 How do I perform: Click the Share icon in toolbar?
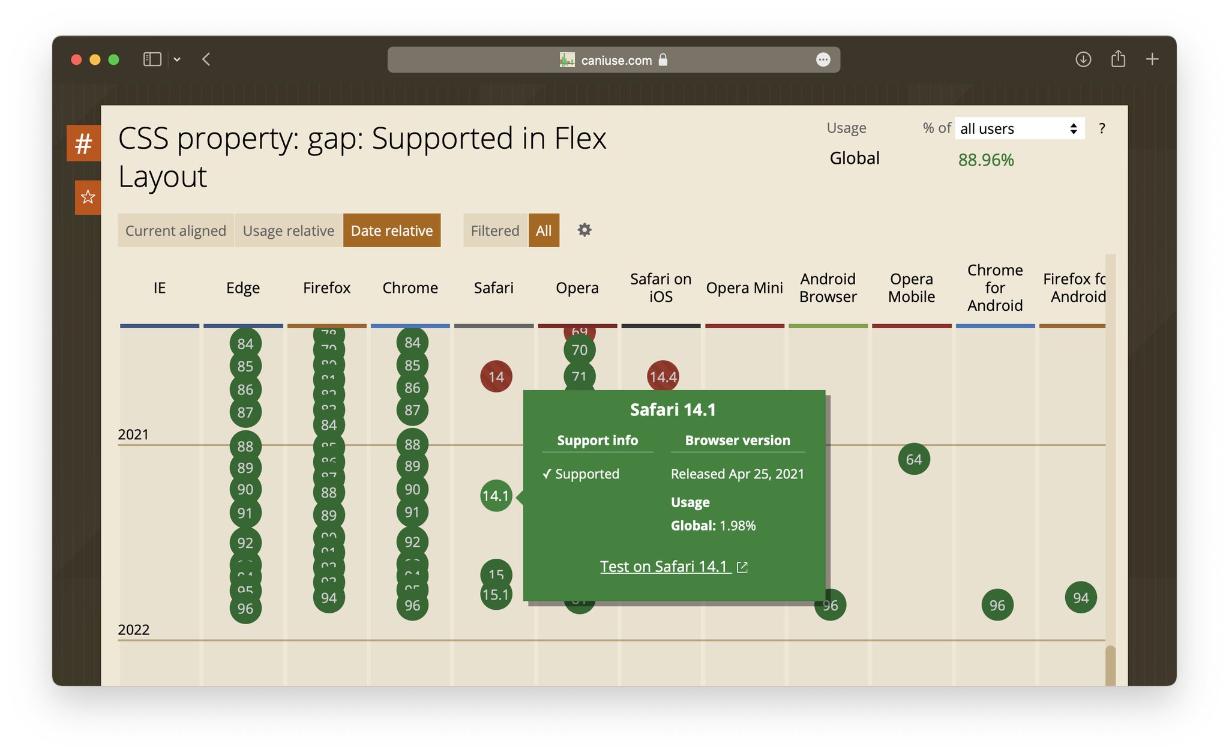click(x=1117, y=59)
